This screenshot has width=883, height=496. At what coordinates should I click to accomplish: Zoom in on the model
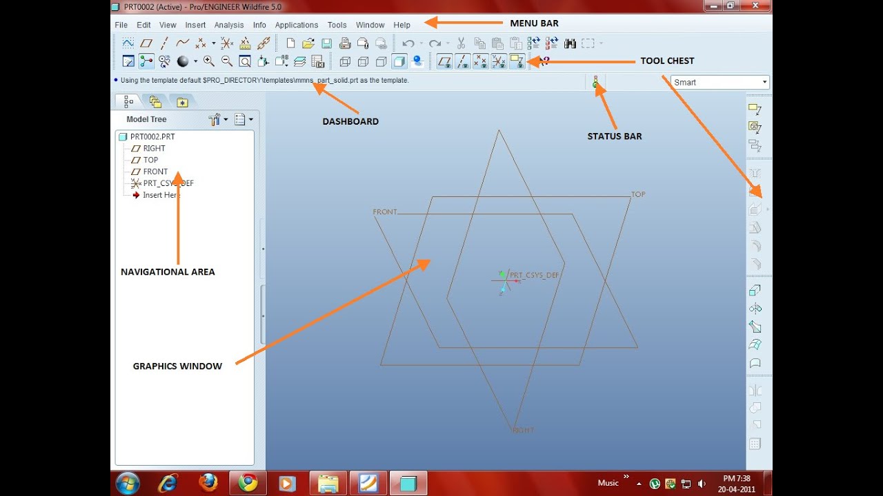click(209, 61)
